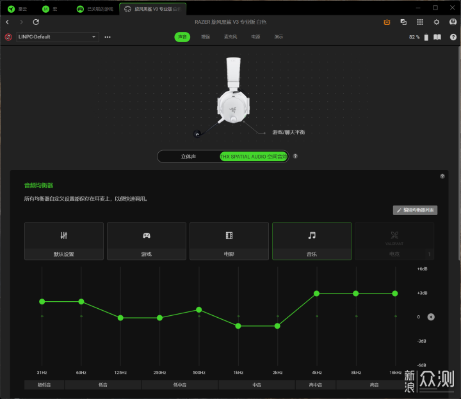Image resolution: width=461 pixels, height=399 pixels.
Task: Click the 82 % battery text
Action: [x=414, y=37]
